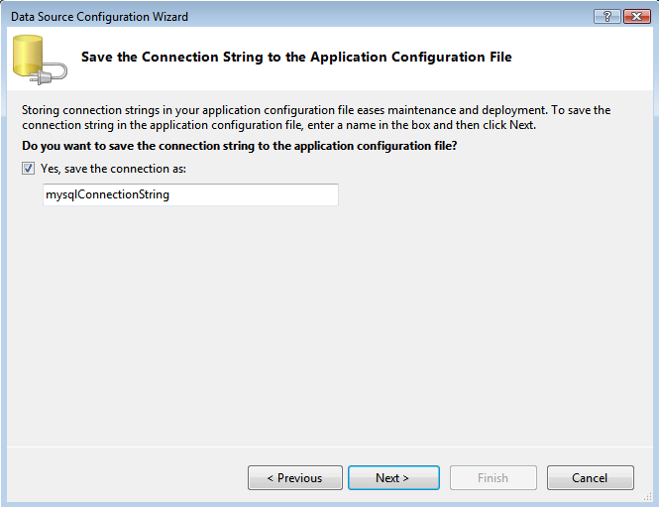
Task: Click the "Yes, save the connection as:" label text
Action: 113,169
